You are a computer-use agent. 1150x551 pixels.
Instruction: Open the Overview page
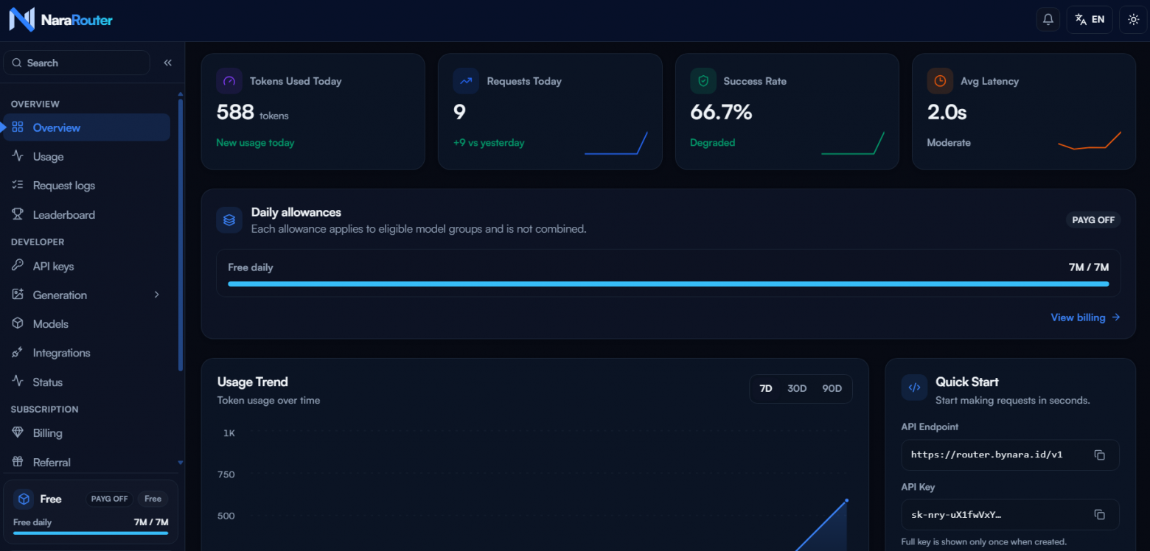(87, 127)
